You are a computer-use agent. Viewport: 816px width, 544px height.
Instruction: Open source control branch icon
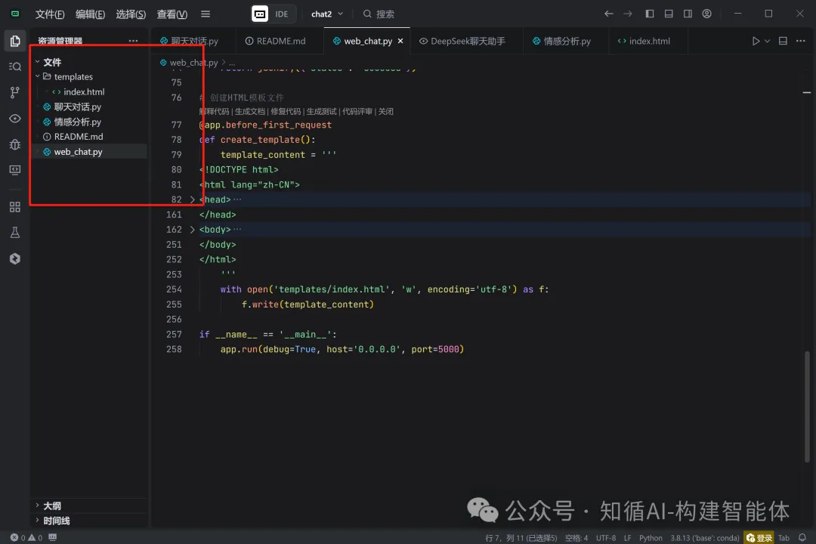click(15, 93)
